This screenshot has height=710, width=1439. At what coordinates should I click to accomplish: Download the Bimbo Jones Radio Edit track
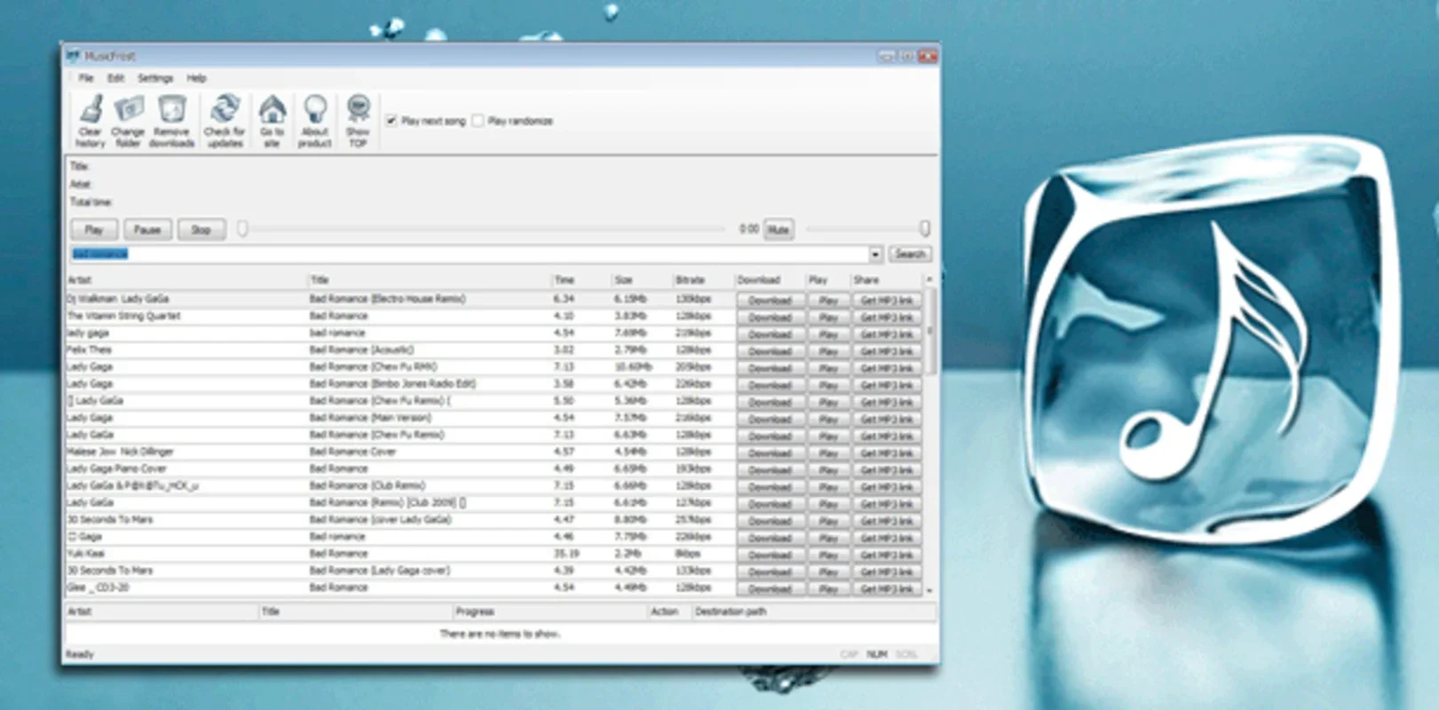click(770, 385)
